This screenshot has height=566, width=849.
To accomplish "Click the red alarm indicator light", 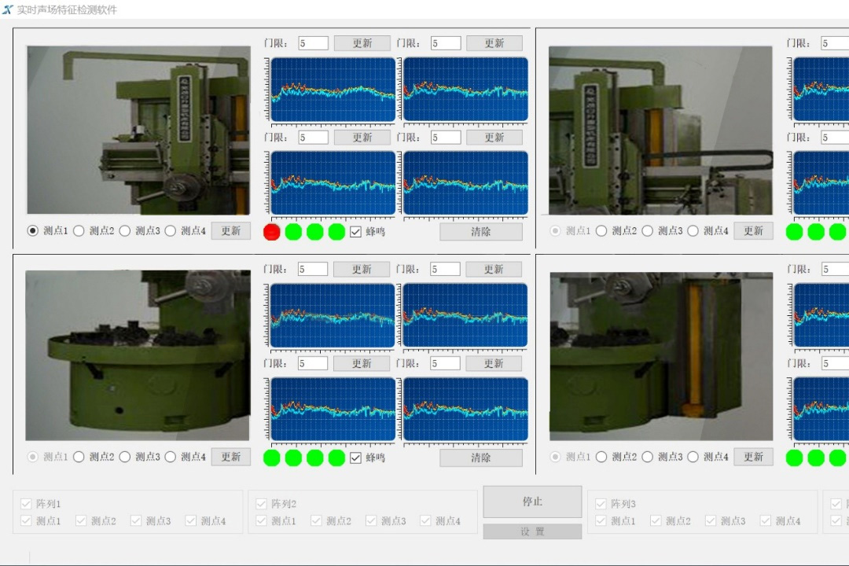I will 272,232.
